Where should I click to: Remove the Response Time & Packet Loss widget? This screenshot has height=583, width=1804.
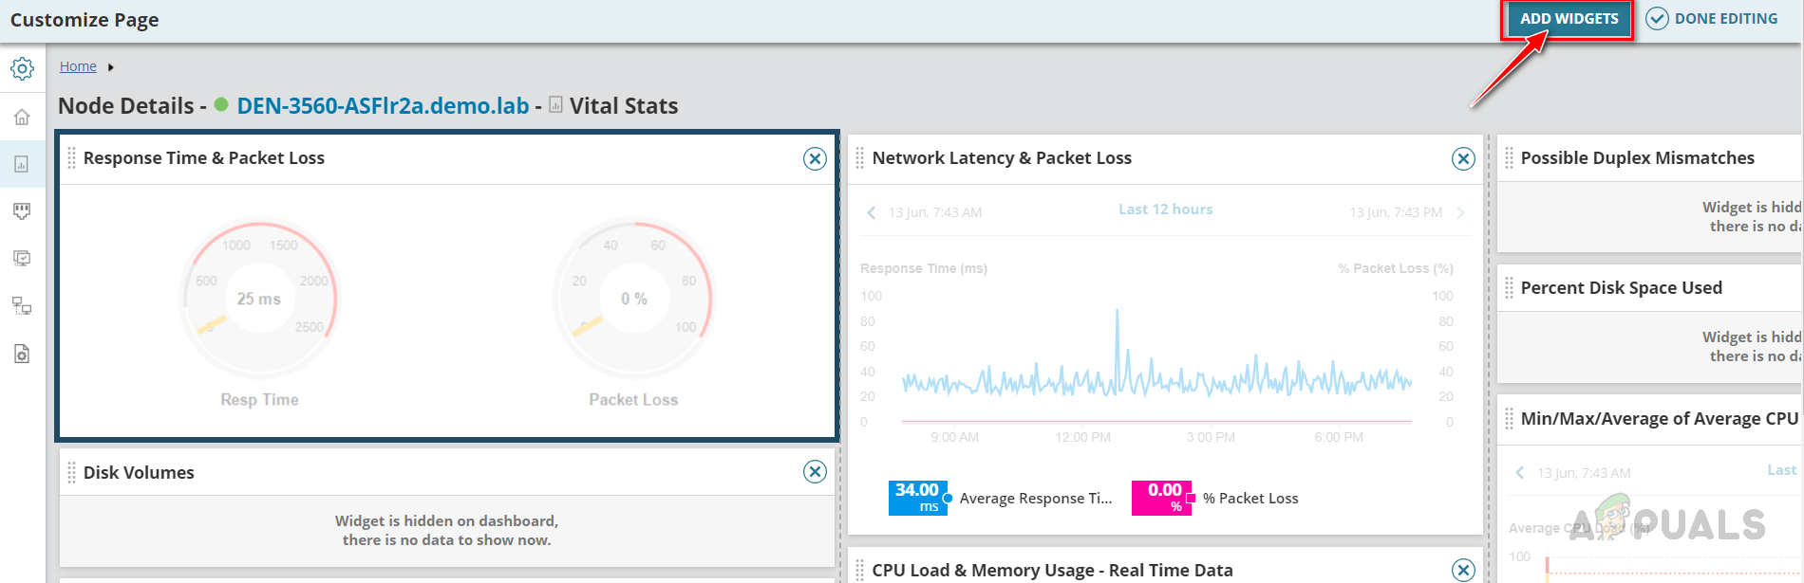[815, 158]
